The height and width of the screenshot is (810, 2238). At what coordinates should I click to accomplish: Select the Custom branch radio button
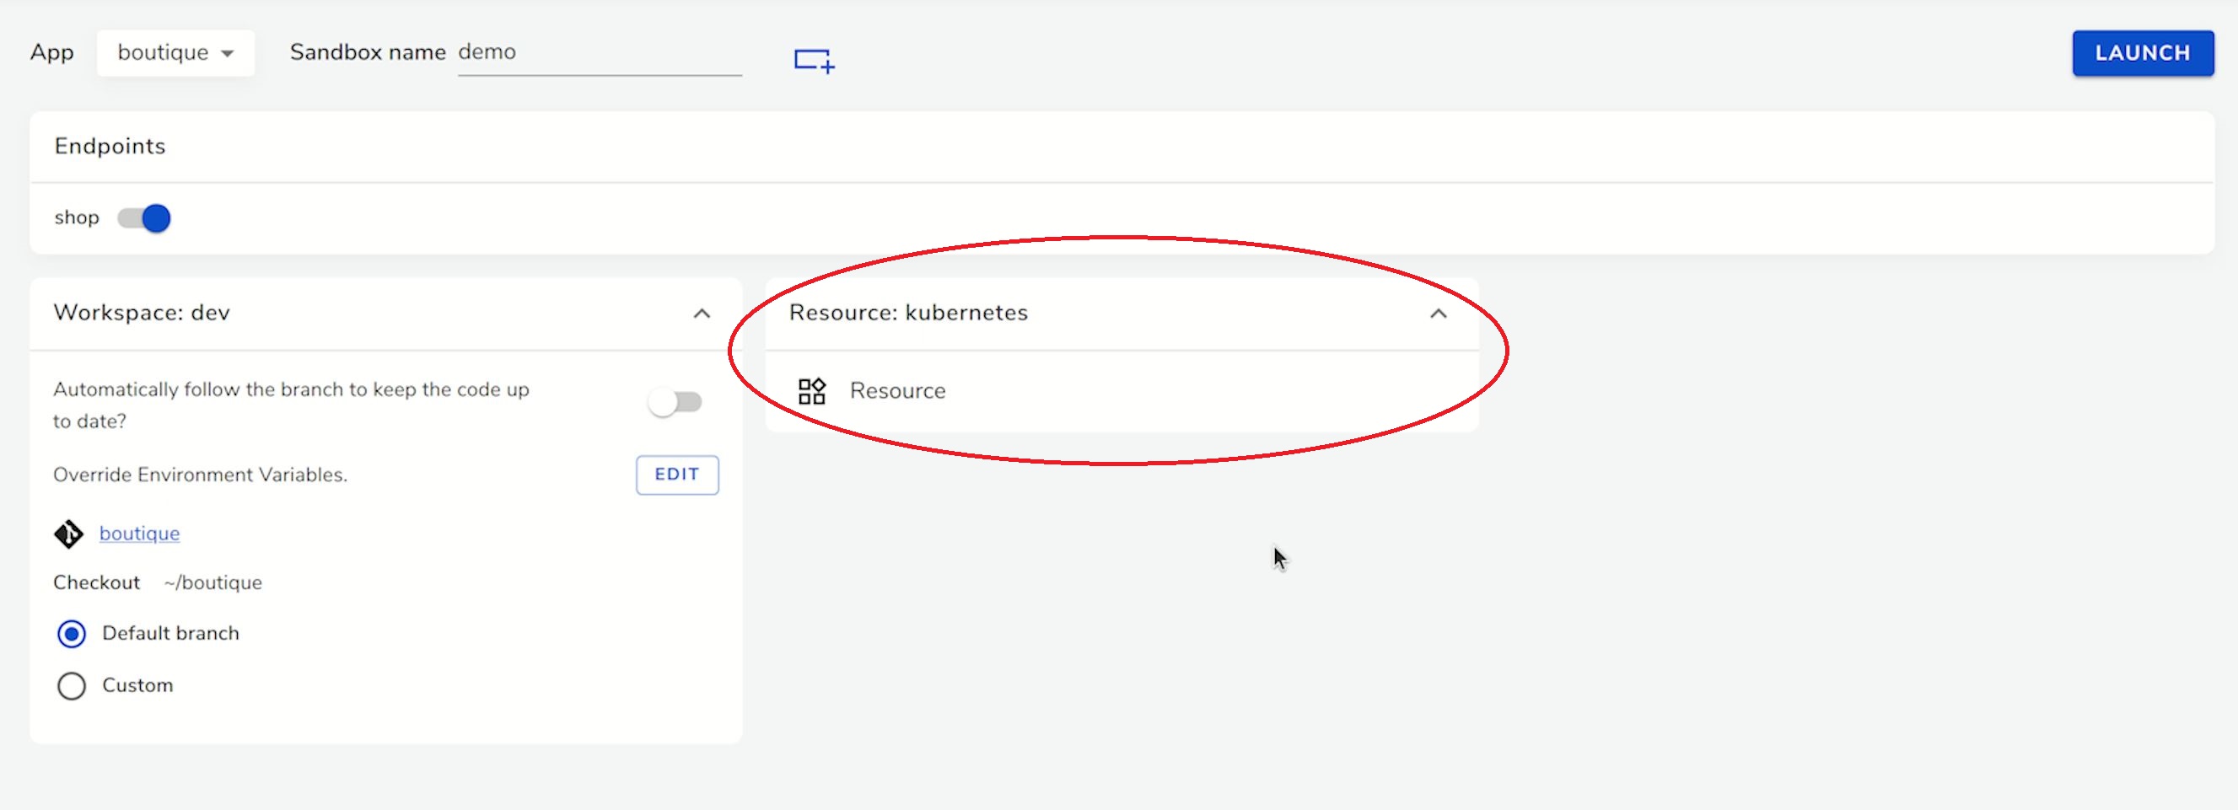coord(71,686)
